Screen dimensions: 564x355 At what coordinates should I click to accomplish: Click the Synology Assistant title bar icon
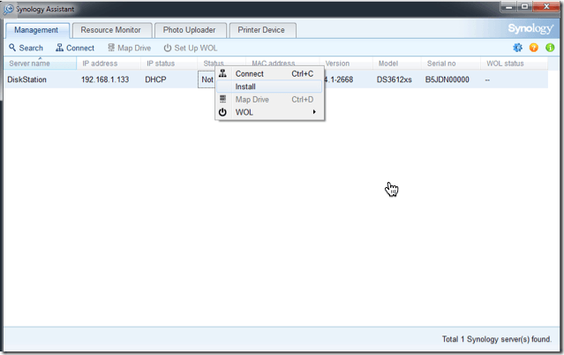pyautogui.click(x=8, y=9)
